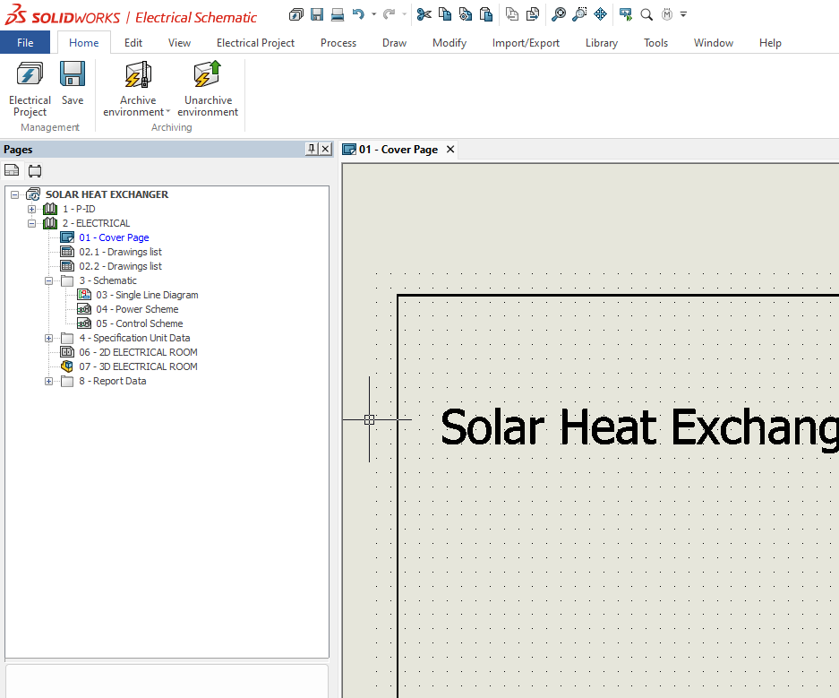The image size is (839, 698).
Task: Click the scissors Cut icon in toolbar
Action: [424, 14]
